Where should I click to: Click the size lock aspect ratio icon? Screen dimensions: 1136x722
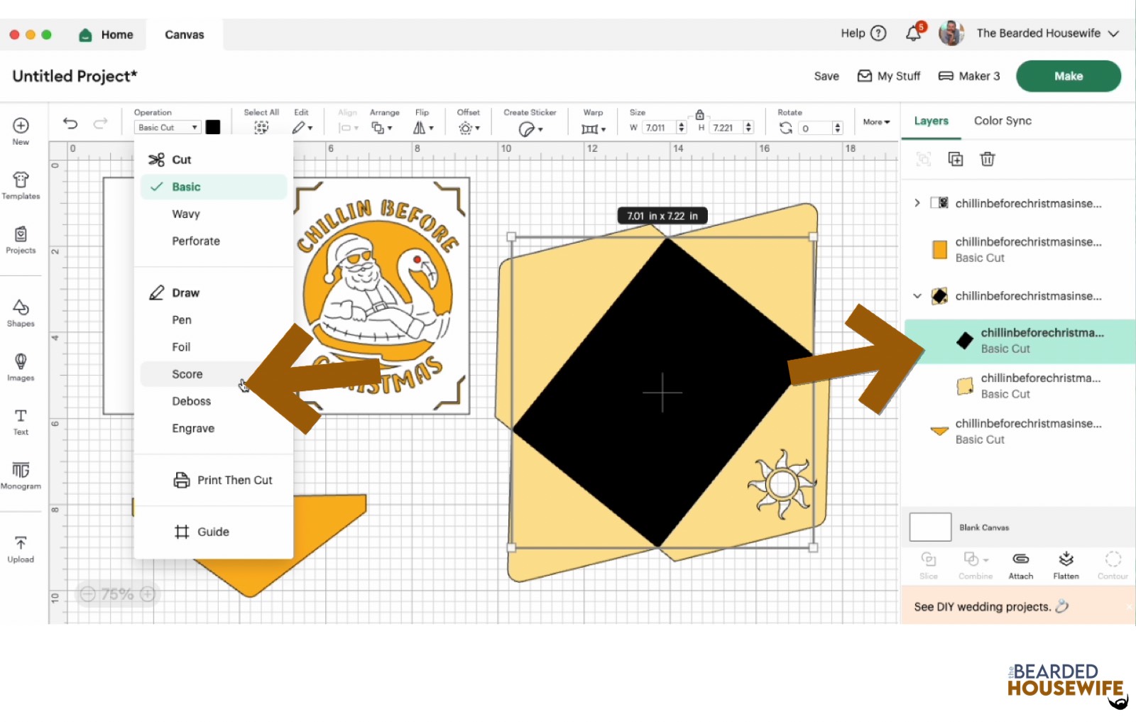tap(699, 114)
